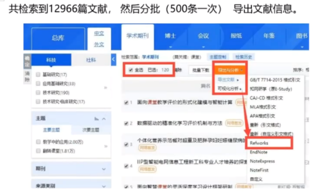Image resolution: width=313 pixels, height=196 pixels.
Task: Open article 个体化营养示范餐对超重及肥胖孕妇
Action: tap(191, 140)
